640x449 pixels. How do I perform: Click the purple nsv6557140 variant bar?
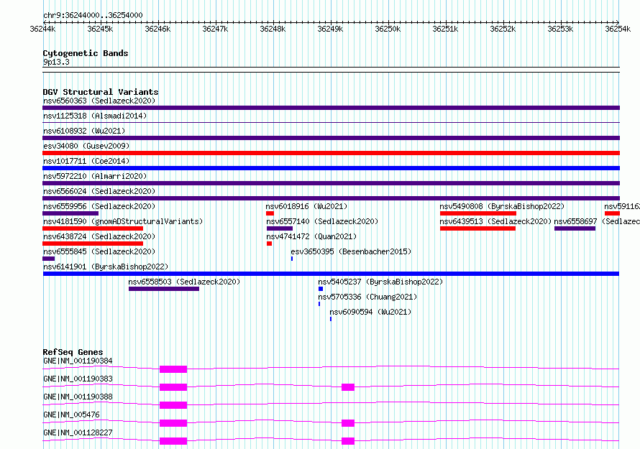tap(280, 228)
